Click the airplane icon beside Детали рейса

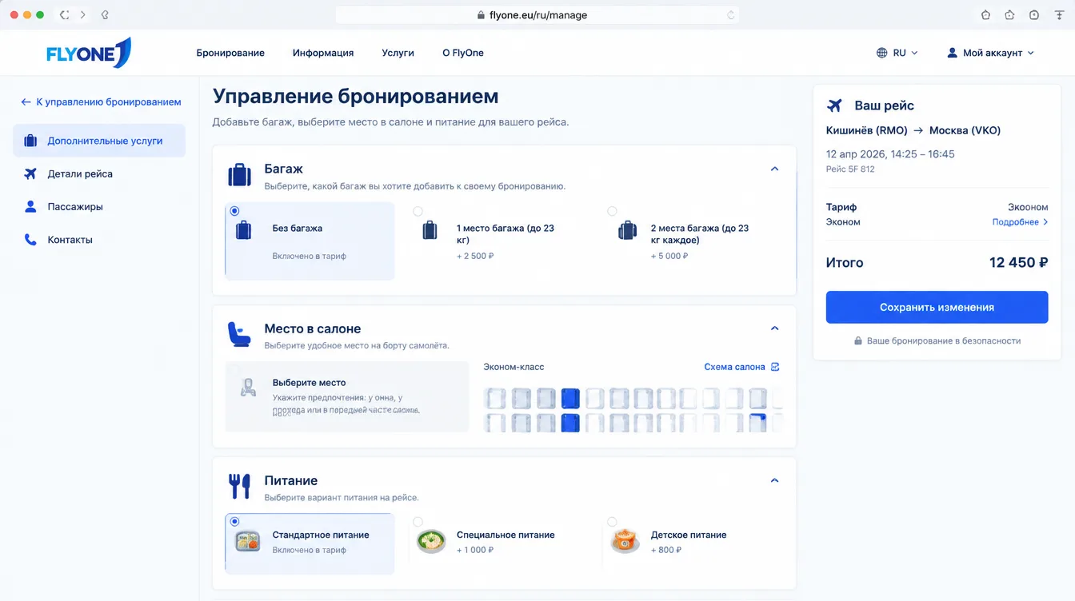pyautogui.click(x=30, y=173)
